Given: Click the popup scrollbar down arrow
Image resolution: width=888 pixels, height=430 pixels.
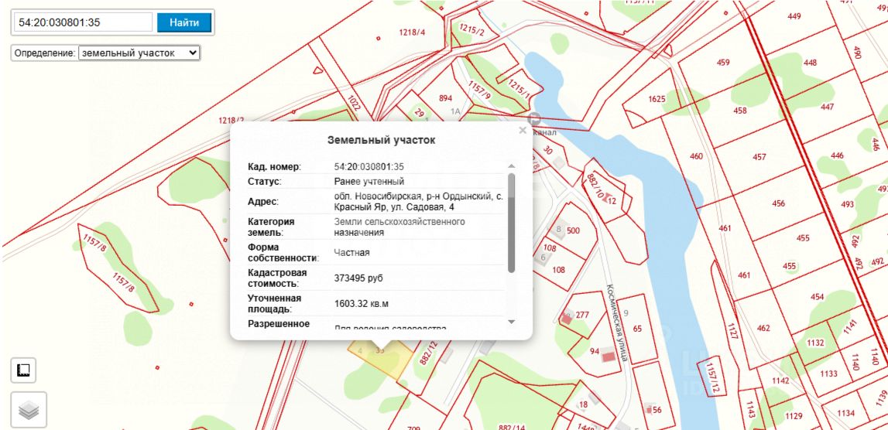Looking at the screenshot, I should point(512,322).
